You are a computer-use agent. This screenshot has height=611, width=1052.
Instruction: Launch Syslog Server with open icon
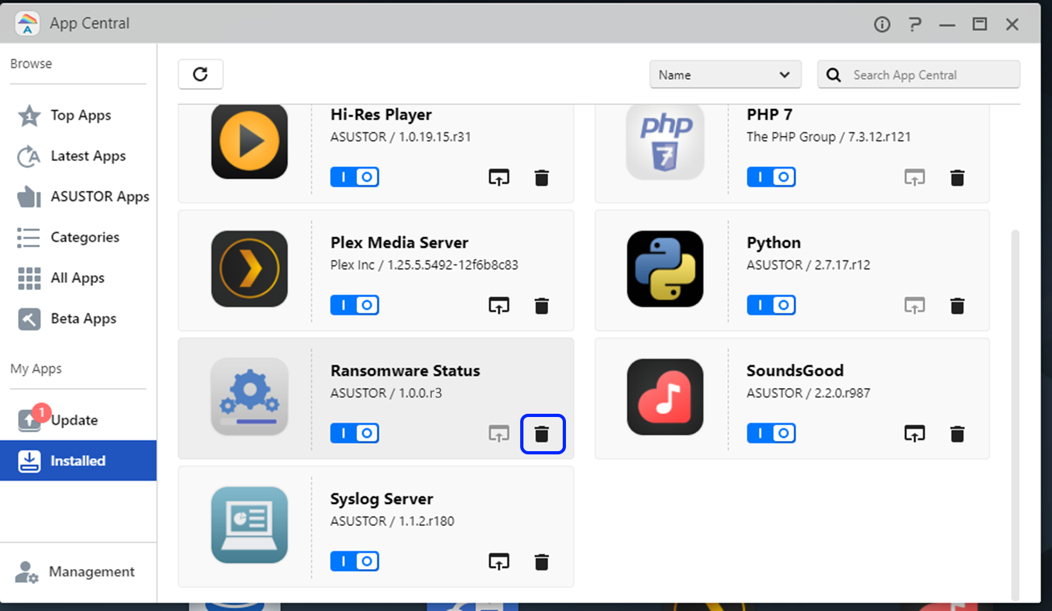pyautogui.click(x=499, y=562)
